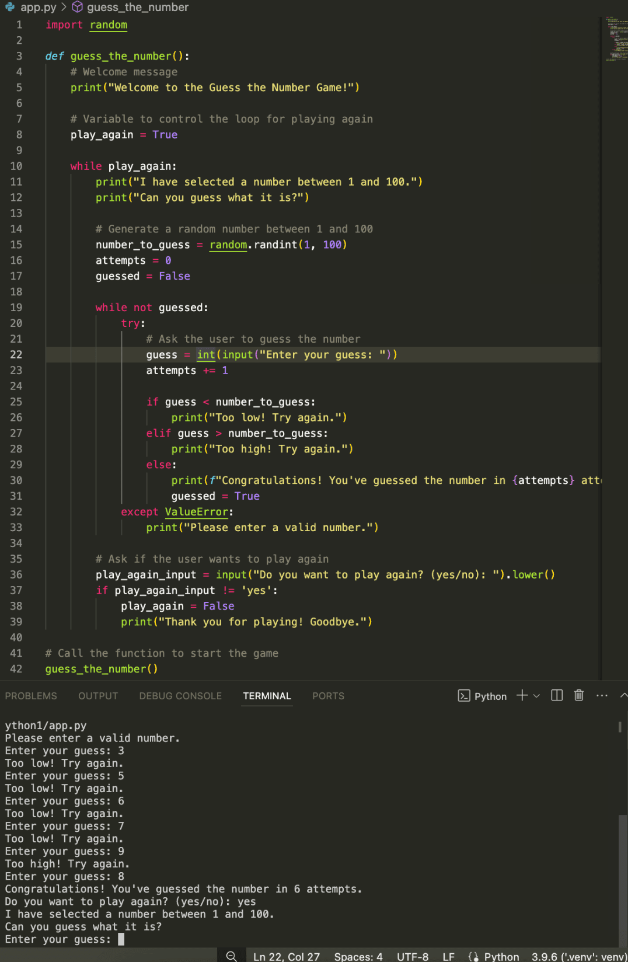
Task: Click the new terminal plus icon
Action: point(522,695)
